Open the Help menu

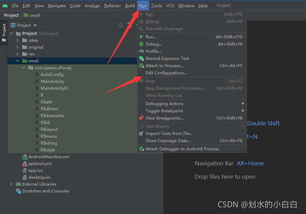point(203,6)
